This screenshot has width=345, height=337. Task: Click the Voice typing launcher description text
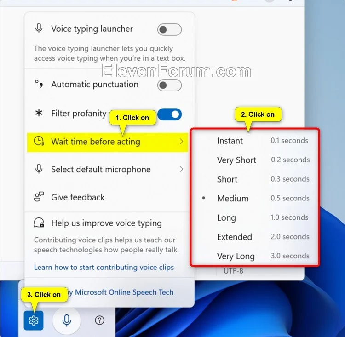[109, 53]
